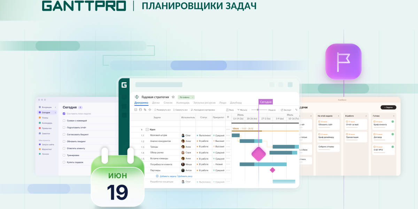Screen dimensions: 418x209
Task: Open the Высокий priority of Анализ конкурентов
Action: (218, 141)
